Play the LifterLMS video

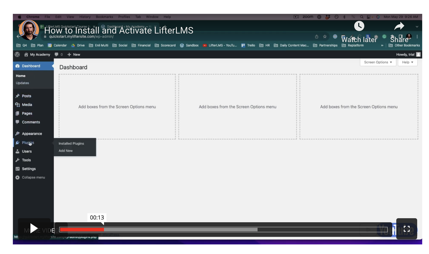pos(34,228)
